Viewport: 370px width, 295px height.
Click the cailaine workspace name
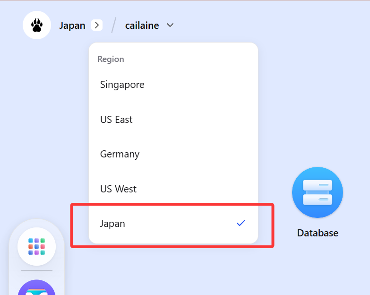(142, 26)
